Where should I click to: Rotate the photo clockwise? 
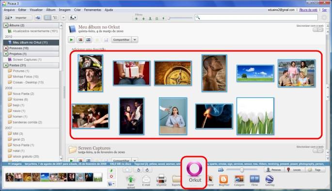point(147,170)
